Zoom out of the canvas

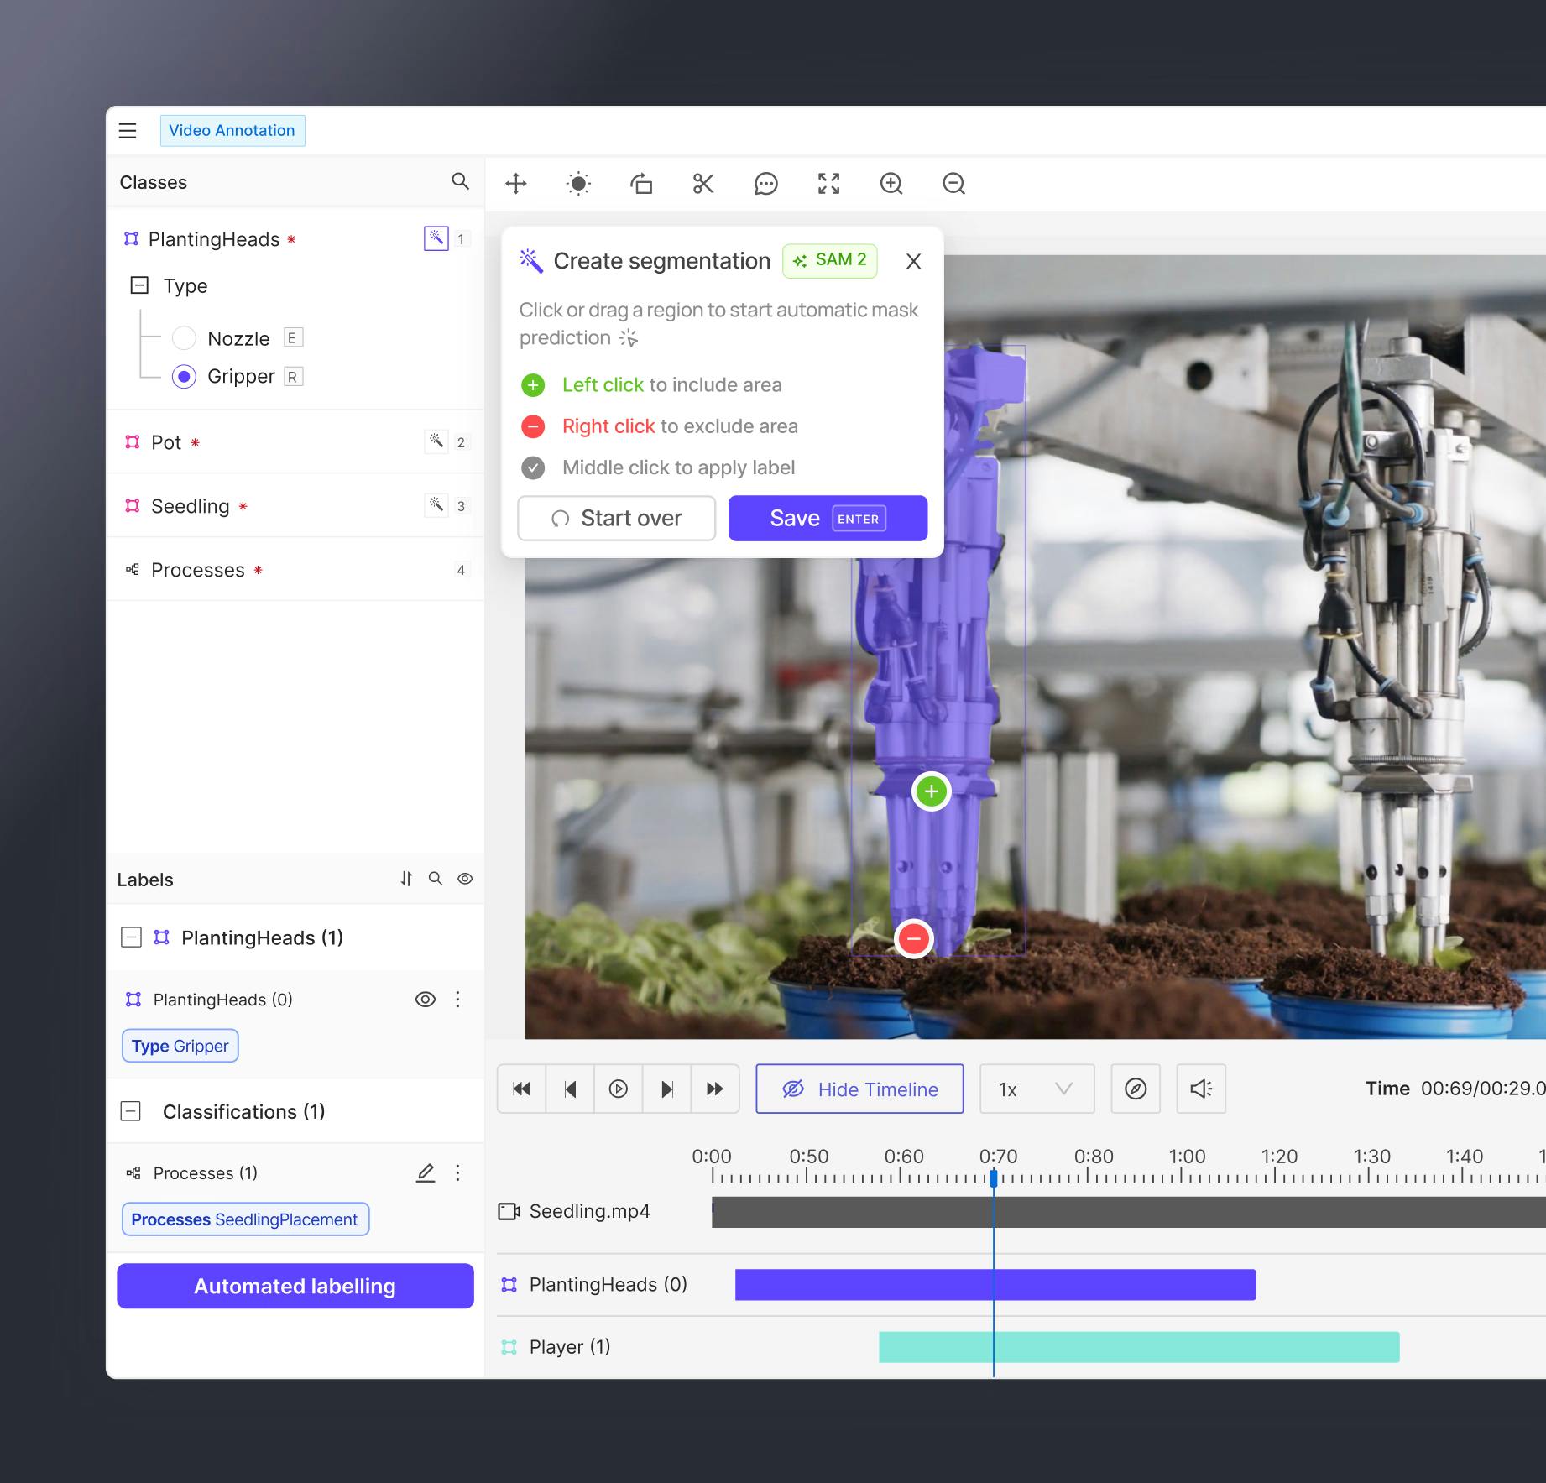(953, 183)
